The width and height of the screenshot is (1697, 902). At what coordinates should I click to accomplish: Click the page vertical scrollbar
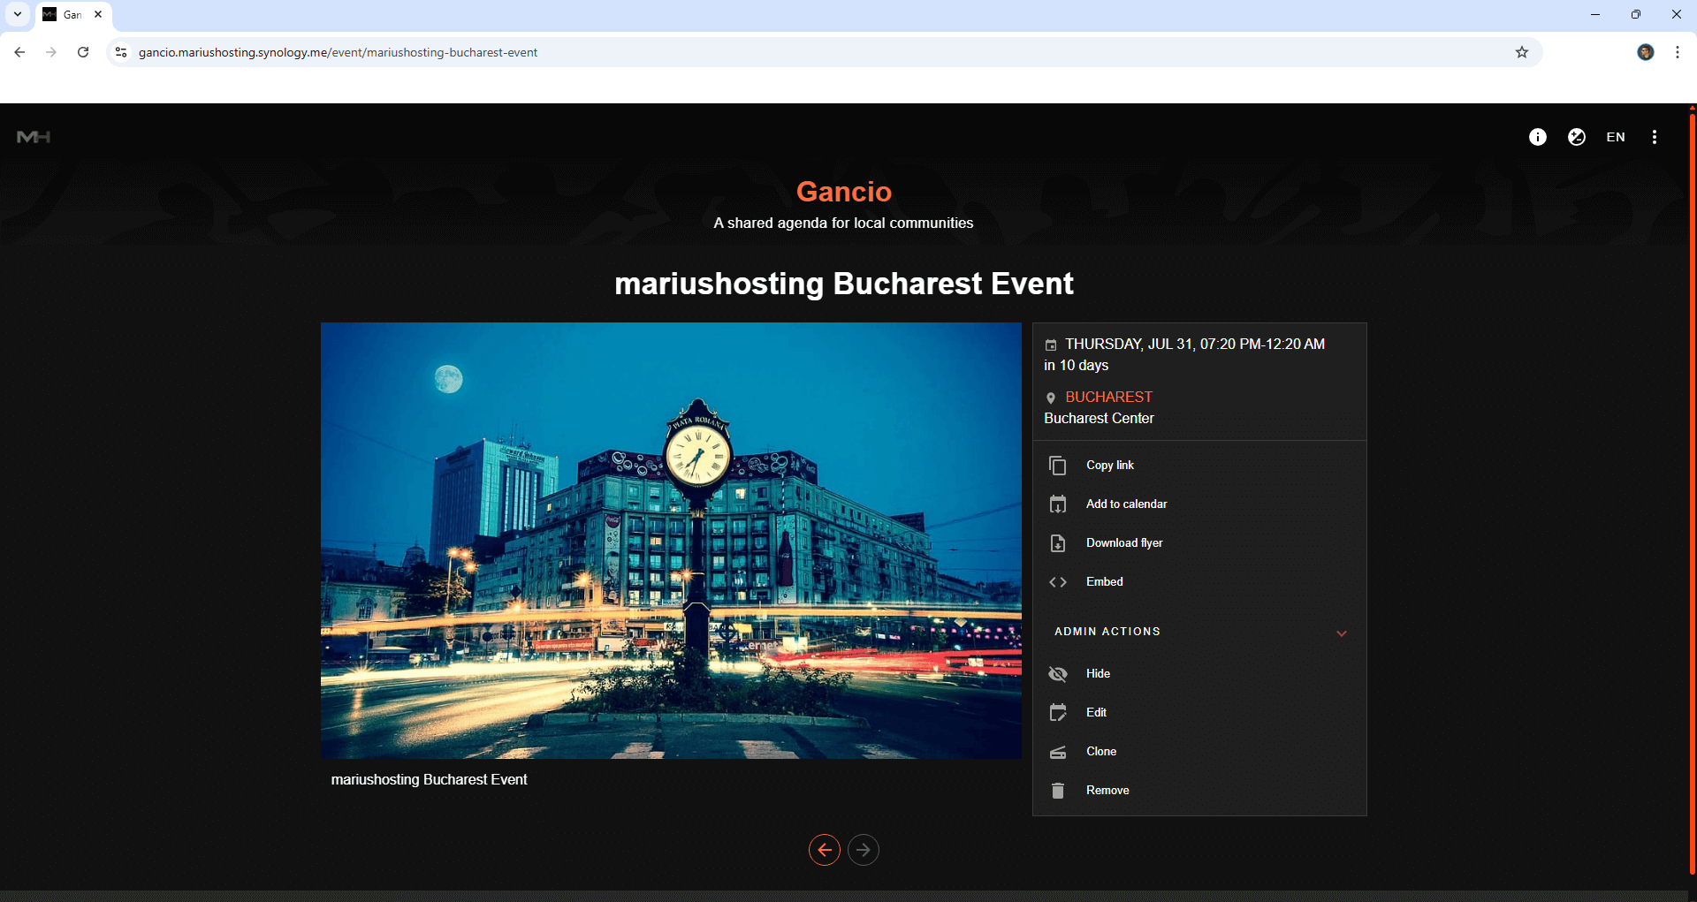tap(1692, 495)
